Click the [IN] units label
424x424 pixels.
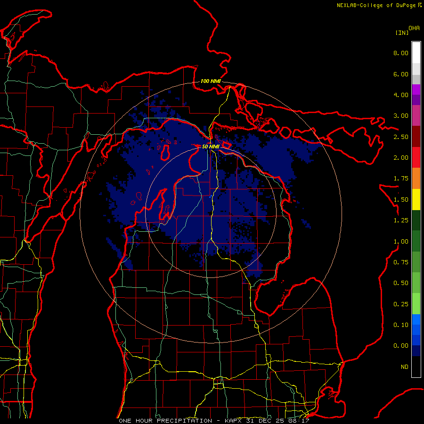[402, 33]
